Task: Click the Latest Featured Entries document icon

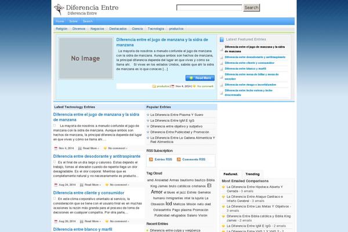Action: pyautogui.click(x=222, y=39)
